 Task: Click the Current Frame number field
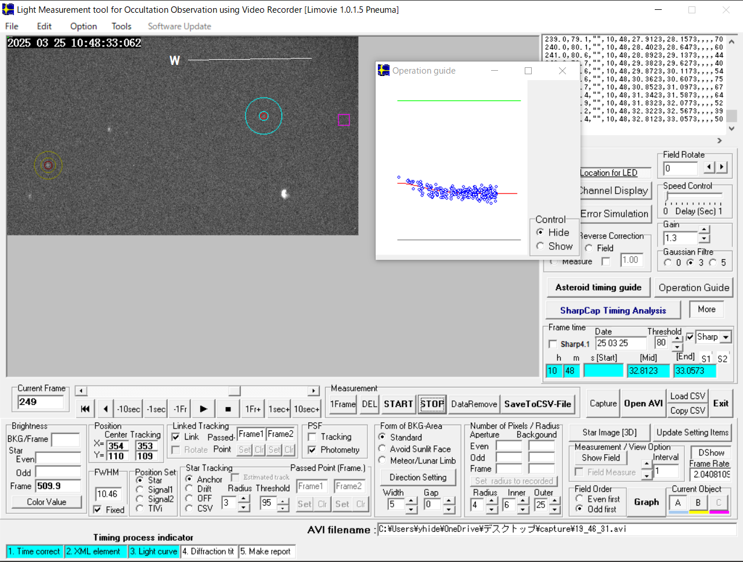(40, 402)
